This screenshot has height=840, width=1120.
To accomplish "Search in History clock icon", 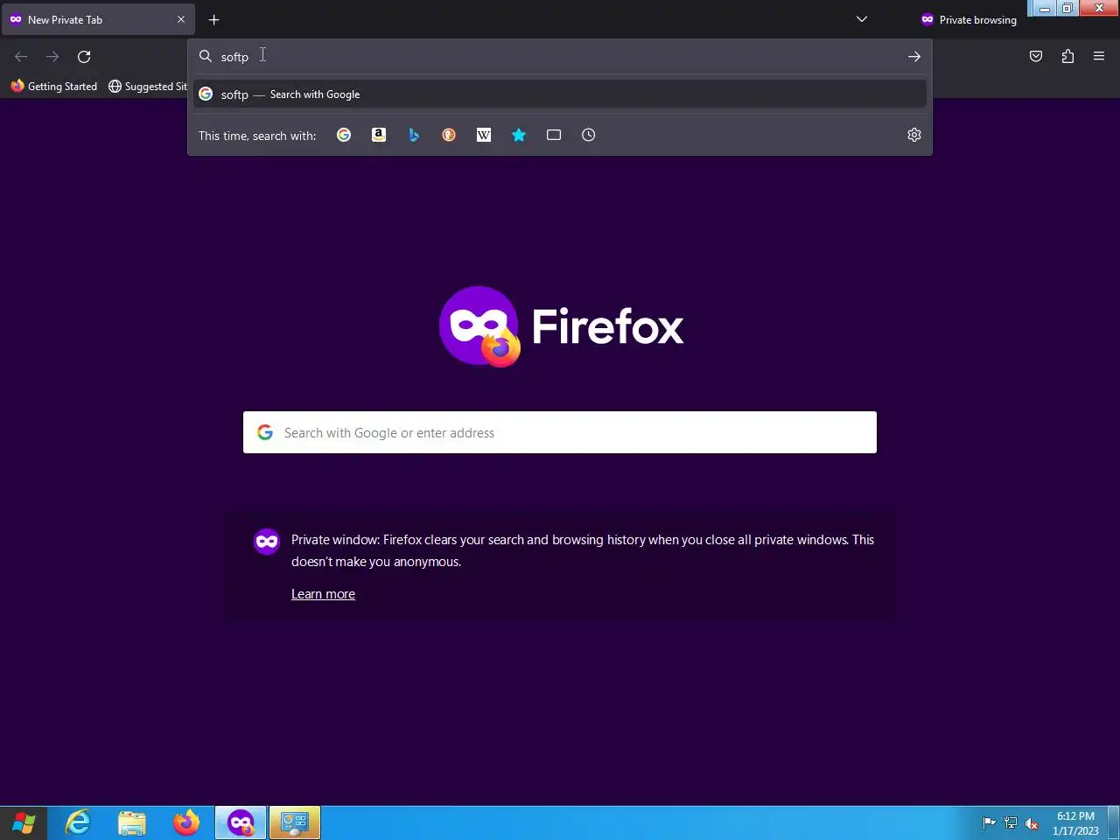I will click(589, 135).
